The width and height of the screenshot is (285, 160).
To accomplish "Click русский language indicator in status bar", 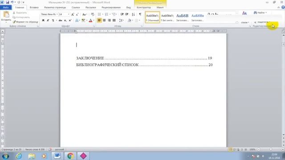I will pyautogui.click(x=59, y=149).
